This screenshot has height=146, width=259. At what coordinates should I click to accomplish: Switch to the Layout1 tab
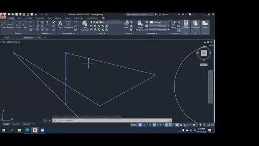point(16,124)
